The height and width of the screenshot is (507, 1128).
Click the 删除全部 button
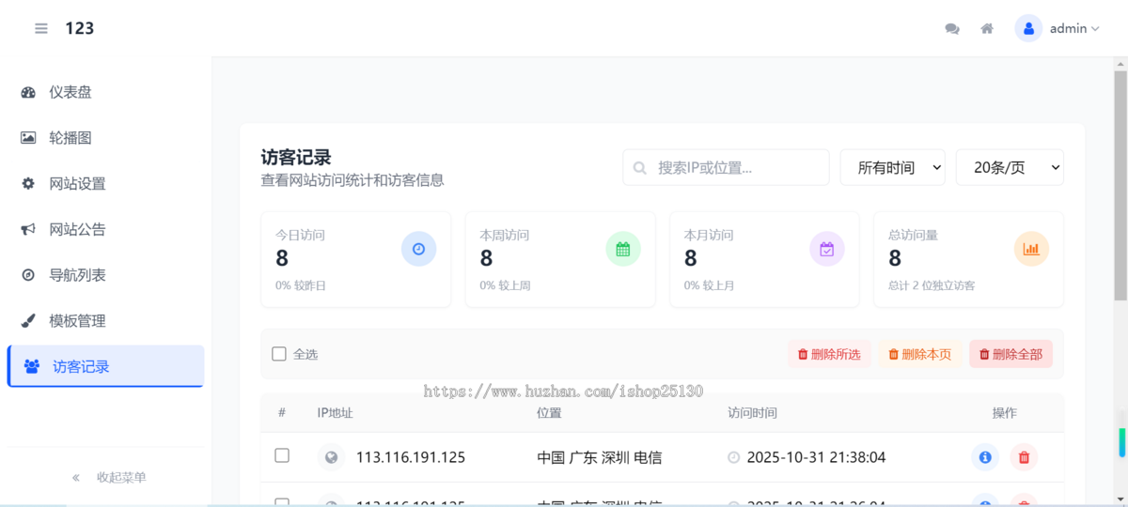click(x=1010, y=354)
